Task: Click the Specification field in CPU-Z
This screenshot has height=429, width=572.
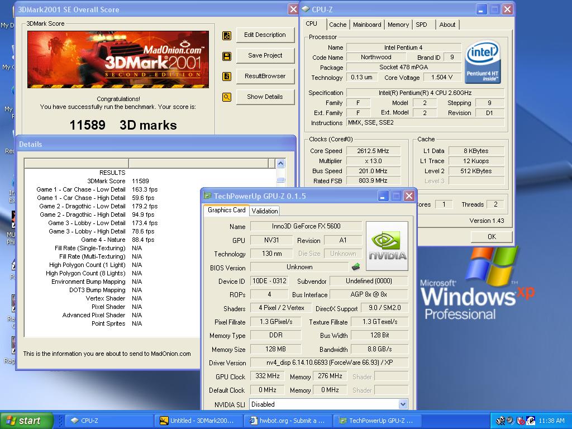Action: pos(425,93)
